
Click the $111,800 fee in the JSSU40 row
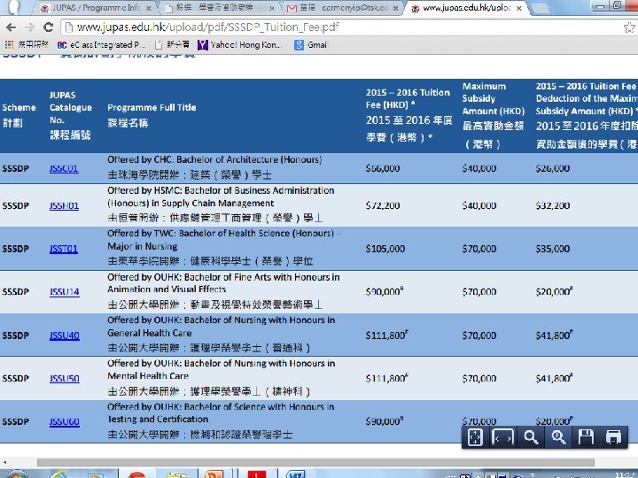386,335
